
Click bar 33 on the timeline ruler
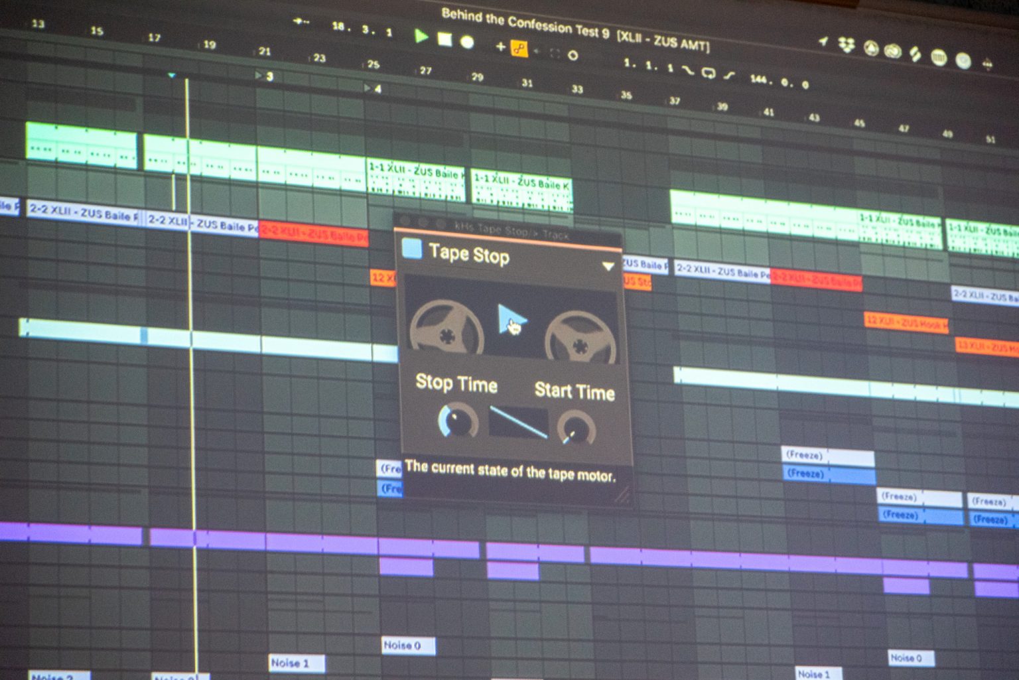[x=577, y=89]
